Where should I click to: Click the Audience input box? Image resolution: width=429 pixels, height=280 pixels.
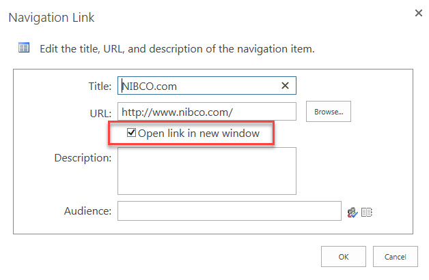230,211
